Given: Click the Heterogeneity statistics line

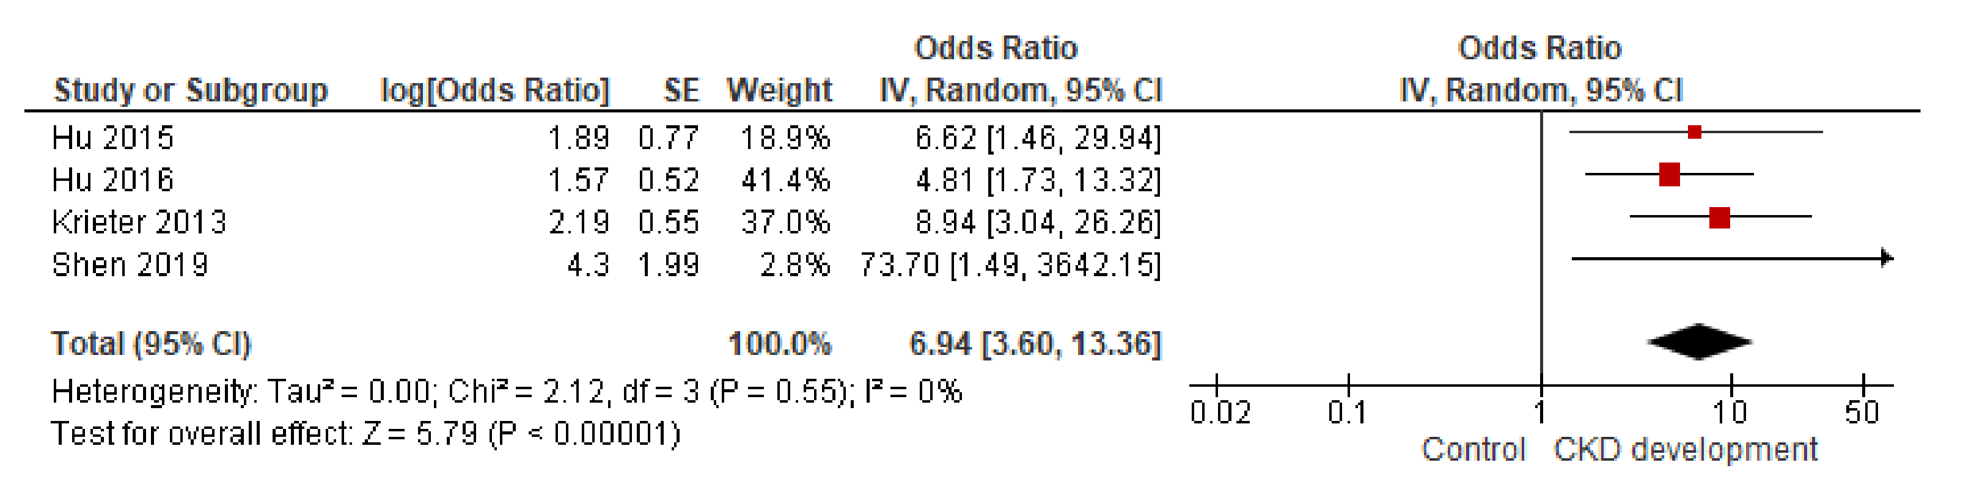Looking at the screenshot, I should 507,392.
